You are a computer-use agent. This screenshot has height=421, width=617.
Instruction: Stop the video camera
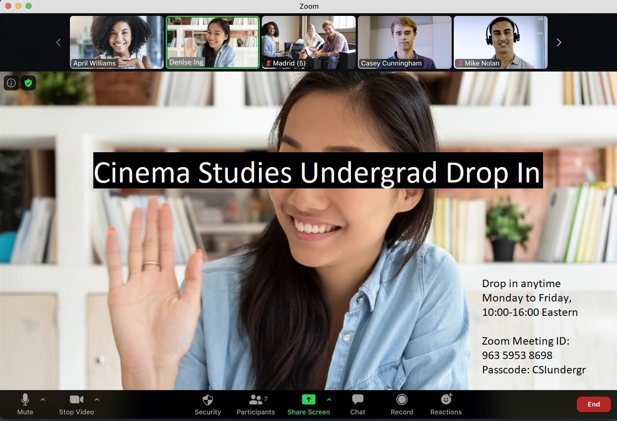76,404
